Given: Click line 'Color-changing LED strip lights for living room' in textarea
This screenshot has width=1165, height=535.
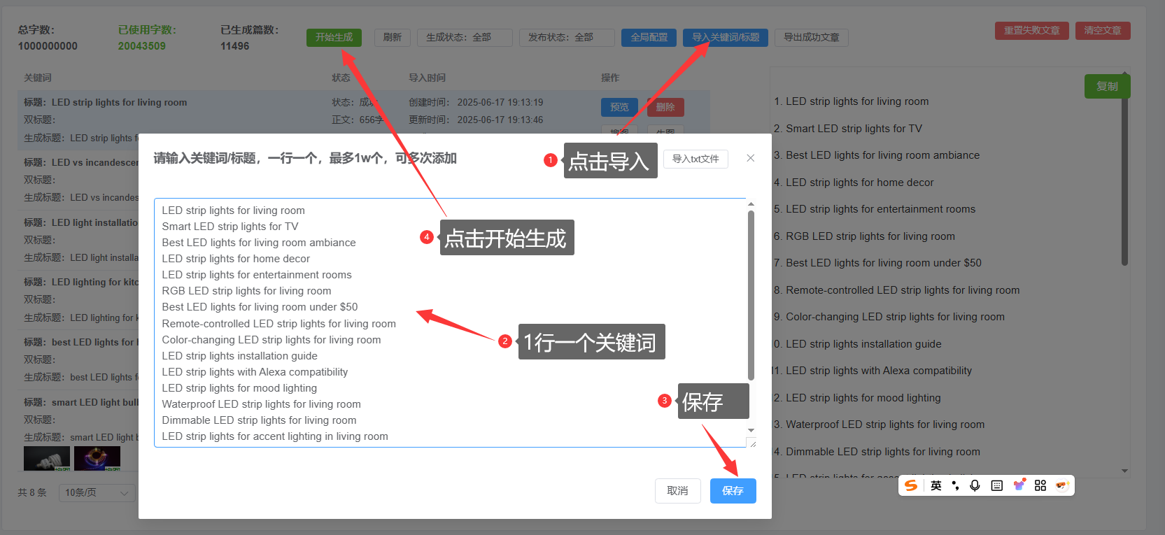Looking at the screenshot, I should pyautogui.click(x=271, y=340).
